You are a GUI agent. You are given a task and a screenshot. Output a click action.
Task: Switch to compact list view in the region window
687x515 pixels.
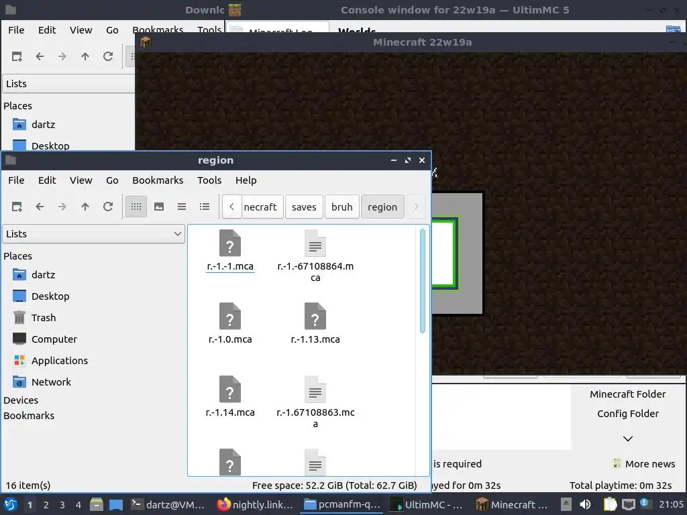coord(182,207)
